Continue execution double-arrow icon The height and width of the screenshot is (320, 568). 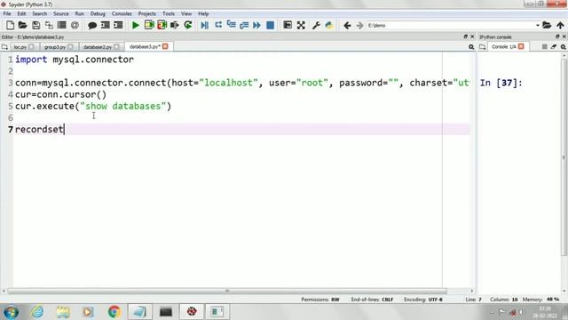(x=256, y=25)
